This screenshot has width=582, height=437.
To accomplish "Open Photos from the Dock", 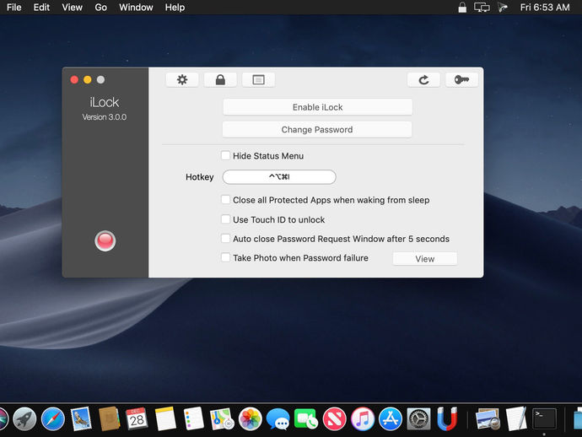I will (250, 419).
